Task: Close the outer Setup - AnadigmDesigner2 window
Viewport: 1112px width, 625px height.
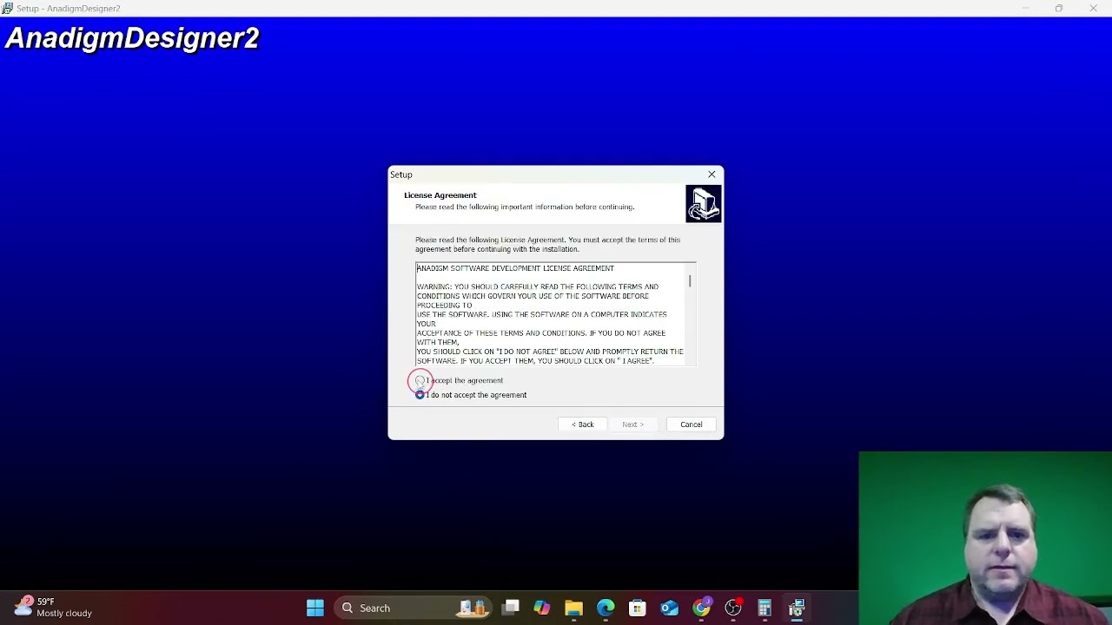Action: pyautogui.click(x=1093, y=8)
